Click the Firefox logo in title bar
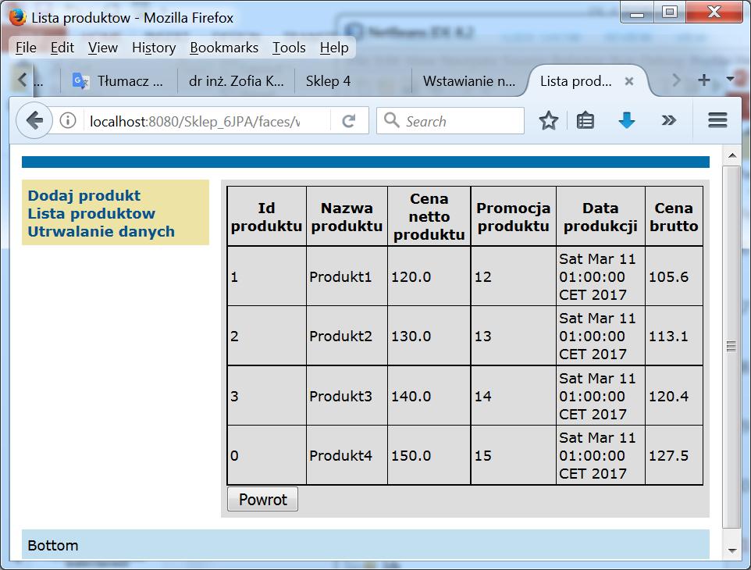 (18, 17)
